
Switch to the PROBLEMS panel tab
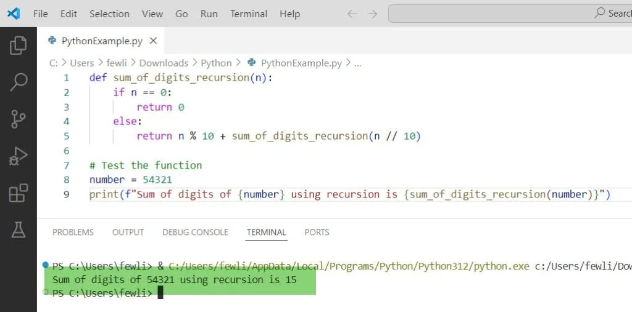click(x=73, y=232)
